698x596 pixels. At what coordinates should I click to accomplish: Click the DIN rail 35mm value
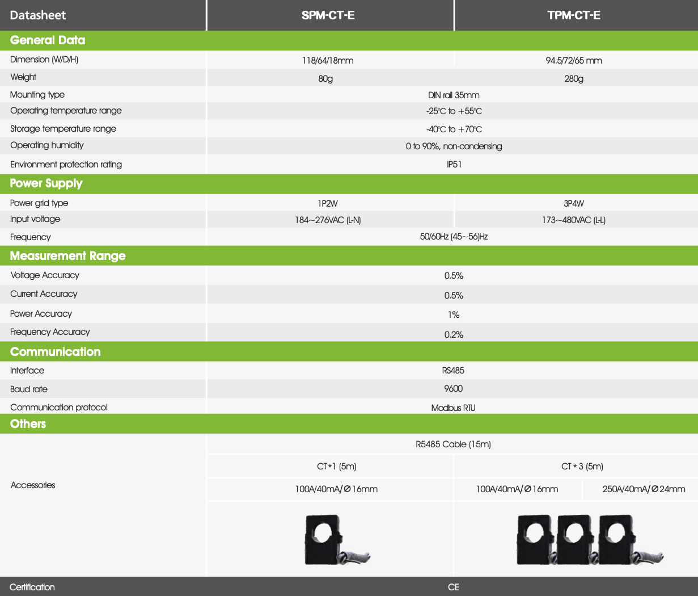tap(454, 95)
